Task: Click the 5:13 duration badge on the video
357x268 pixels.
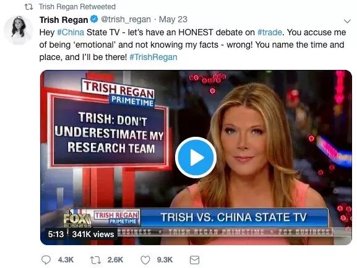Action: tap(56, 234)
